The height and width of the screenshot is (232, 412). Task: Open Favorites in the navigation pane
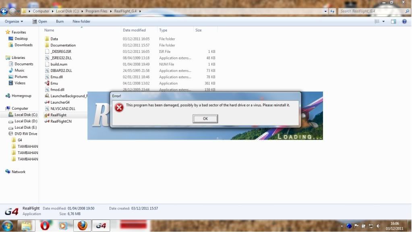19,32
